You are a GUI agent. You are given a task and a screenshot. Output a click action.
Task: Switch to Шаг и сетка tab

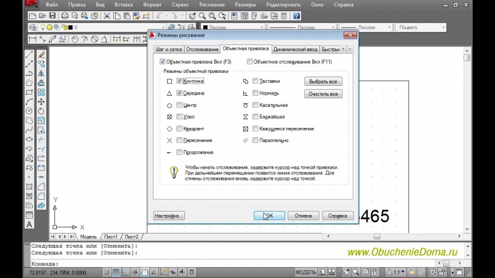168,49
